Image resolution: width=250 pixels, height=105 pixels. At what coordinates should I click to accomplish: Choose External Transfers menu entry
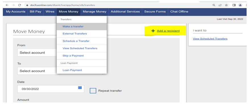click(82, 34)
